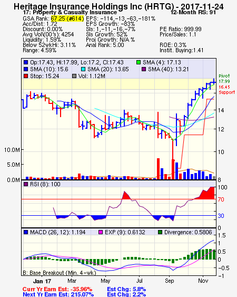Click the ROE: 0.3% text

(x=173, y=45)
